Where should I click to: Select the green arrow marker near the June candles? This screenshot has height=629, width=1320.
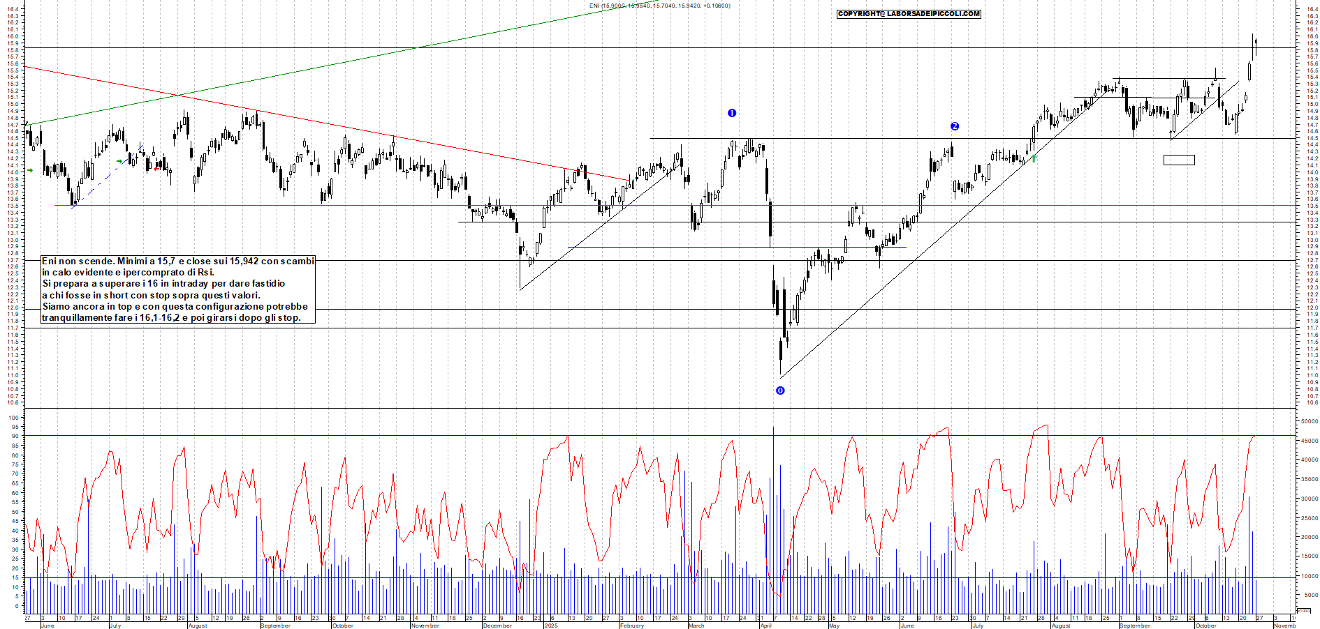pyautogui.click(x=29, y=170)
